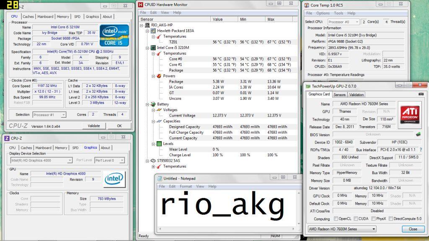Viewport: 429px width, 241px height.
Task: Open the Format menu in Notepad
Action: [x=186, y=186]
